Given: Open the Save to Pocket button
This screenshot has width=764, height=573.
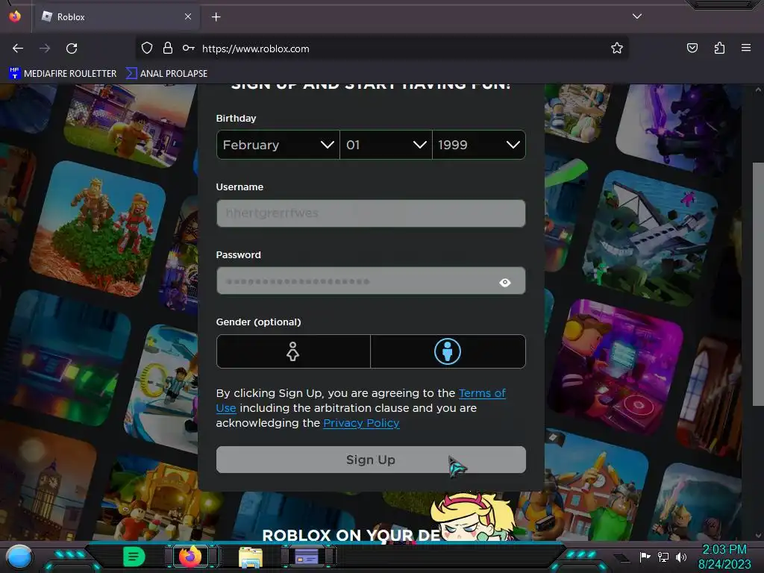Looking at the screenshot, I should pos(692,48).
